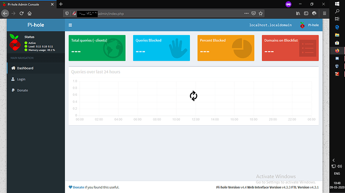Image resolution: width=345 pixels, height=193 pixels.
Task: Open a new browser tab
Action: 60,4
